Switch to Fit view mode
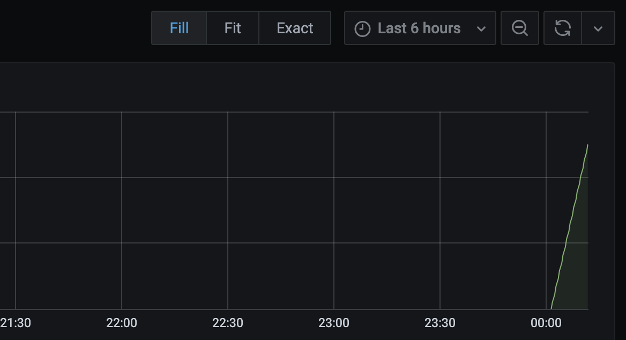 pyautogui.click(x=233, y=28)
